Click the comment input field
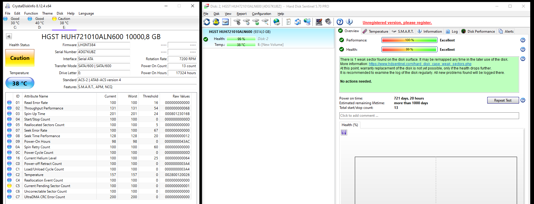This screenshot has height=204, width=534. click(x=429, y=116)
